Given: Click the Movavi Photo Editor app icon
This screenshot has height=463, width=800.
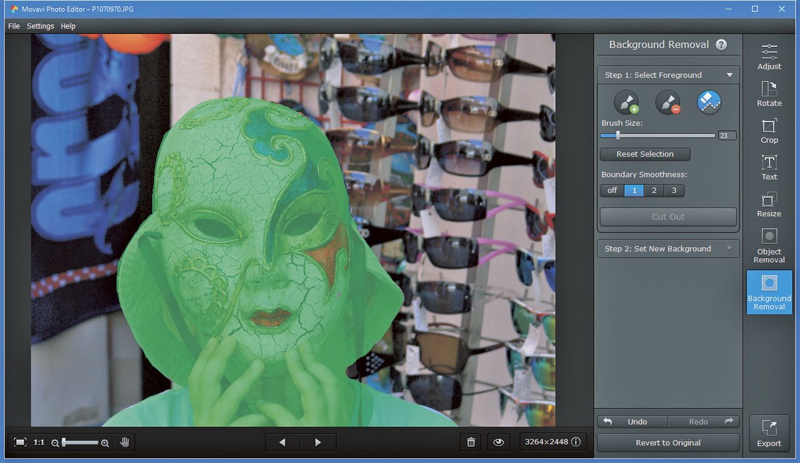Looking at the screenshot, I should [14, 9].
